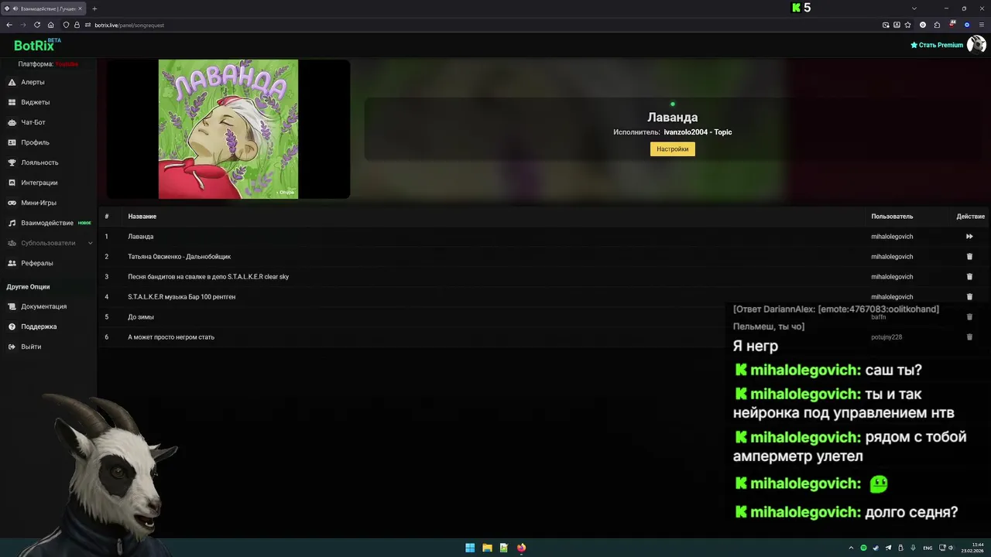Click the browser home icon
Screen dimensions: 991x557
tap(51, 25)
